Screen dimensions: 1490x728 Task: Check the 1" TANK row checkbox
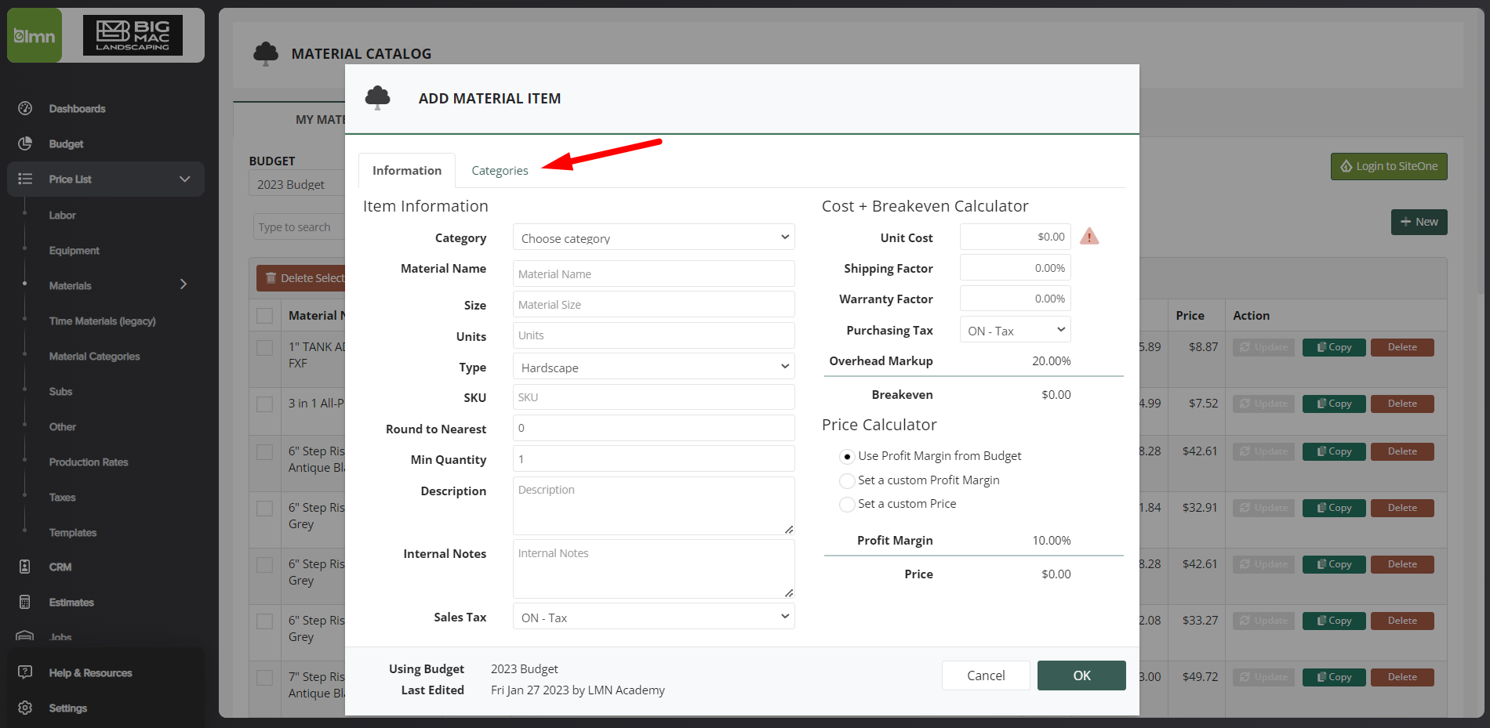[265, 347]
